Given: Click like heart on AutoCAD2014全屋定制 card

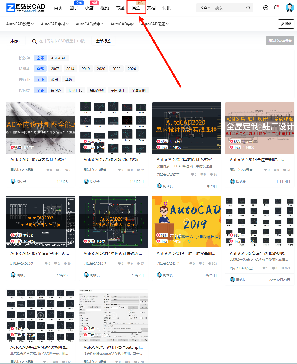Looking at the screenshot, I should point(266,170).
